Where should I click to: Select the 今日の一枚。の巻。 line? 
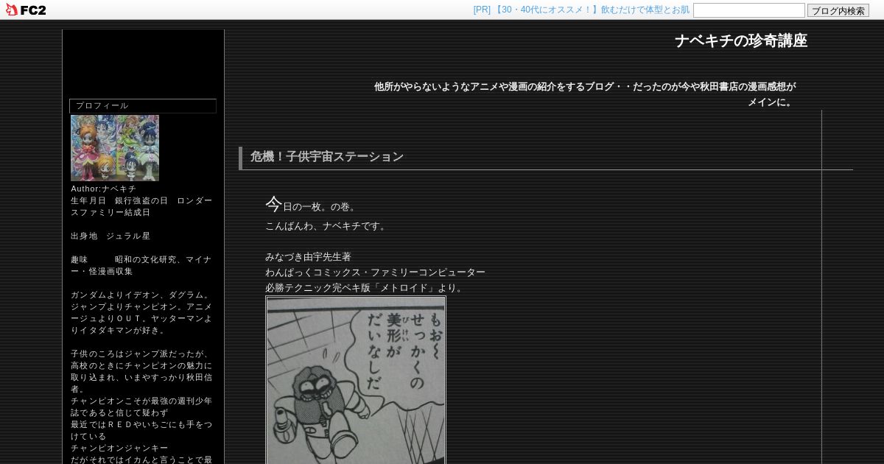312,205
